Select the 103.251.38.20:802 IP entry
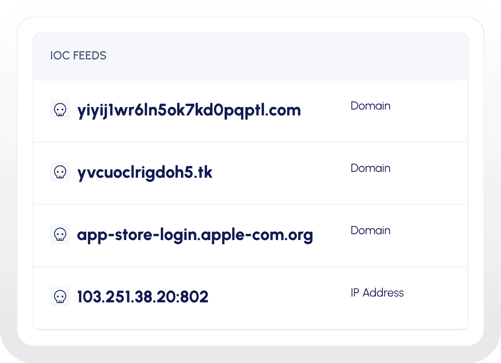Screen dimensions: 501x363 (x=143, y=296)
